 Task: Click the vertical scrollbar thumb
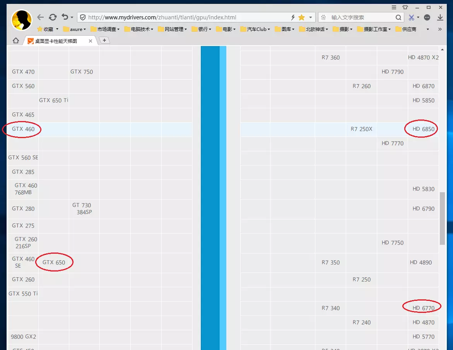pyautogui.click(x=442, y=219)
